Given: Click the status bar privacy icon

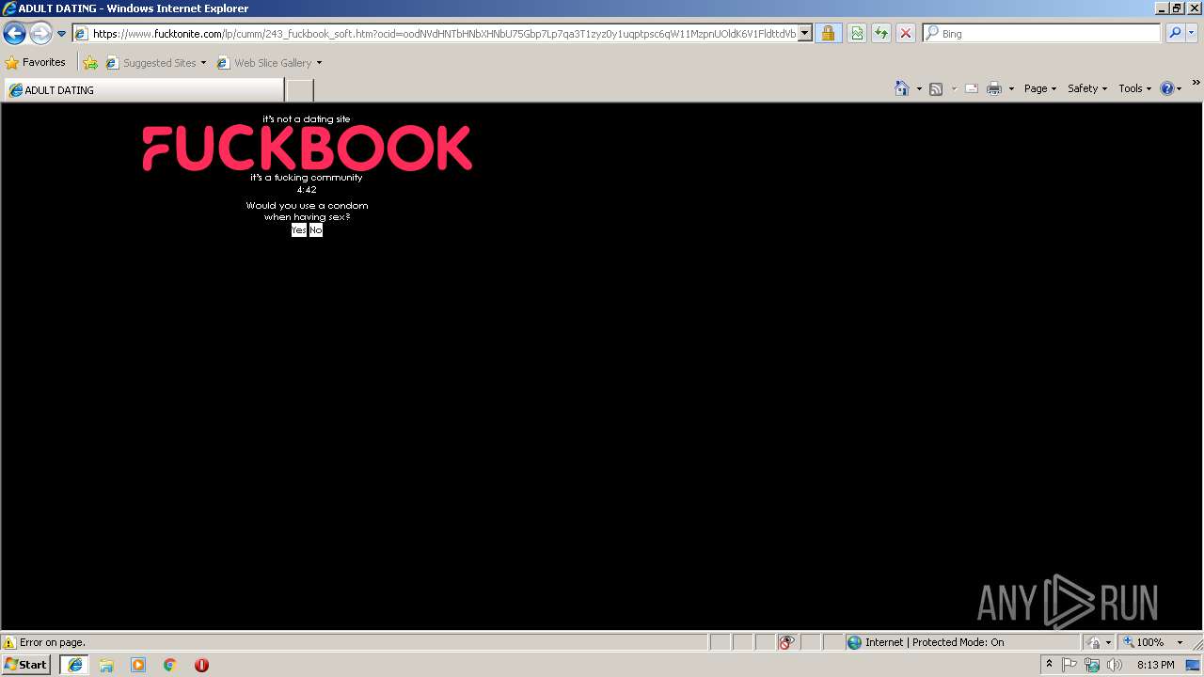Looking at the screenshot, I should tap(1095, 643).
